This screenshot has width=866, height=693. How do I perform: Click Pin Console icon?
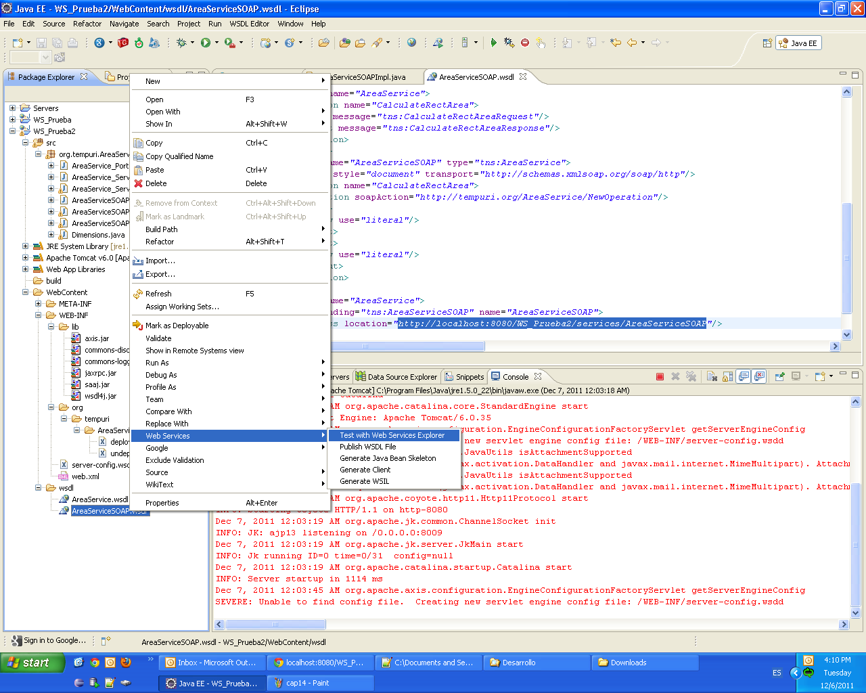click(779, 377)
